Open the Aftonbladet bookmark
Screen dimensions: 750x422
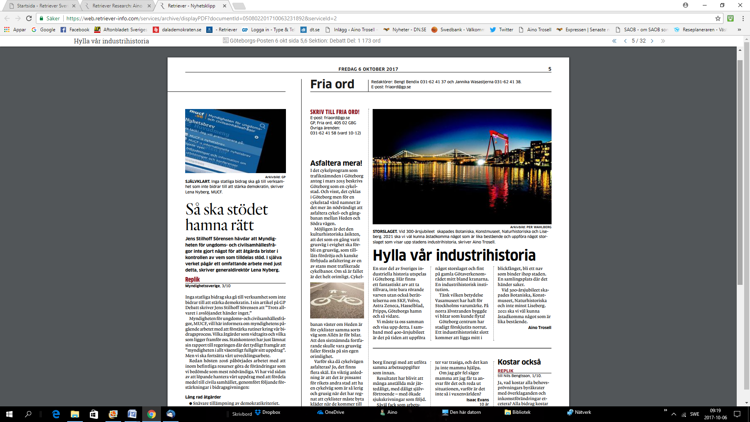[121, 30]
